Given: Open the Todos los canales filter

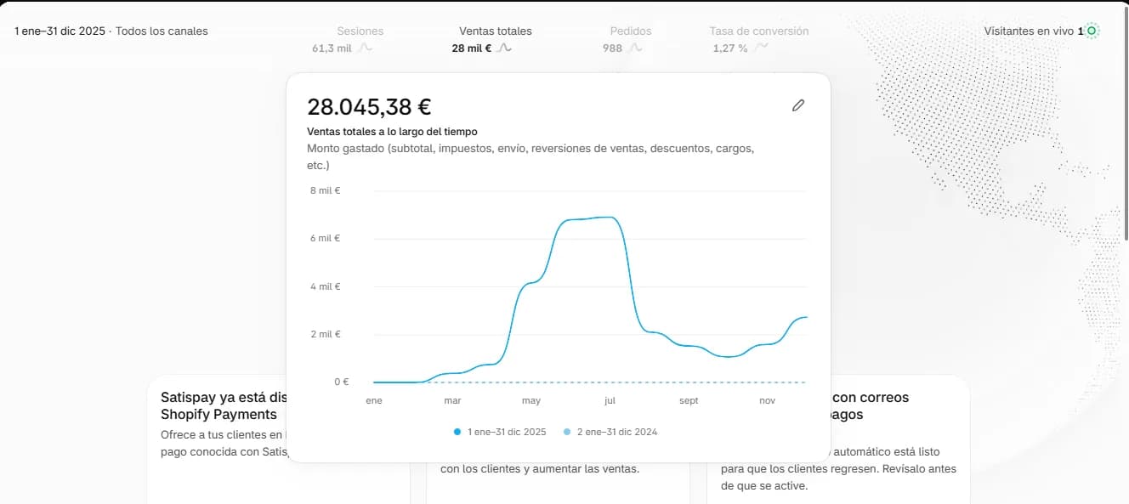Looking at the screenshot, I should click(x=162, y=31).
